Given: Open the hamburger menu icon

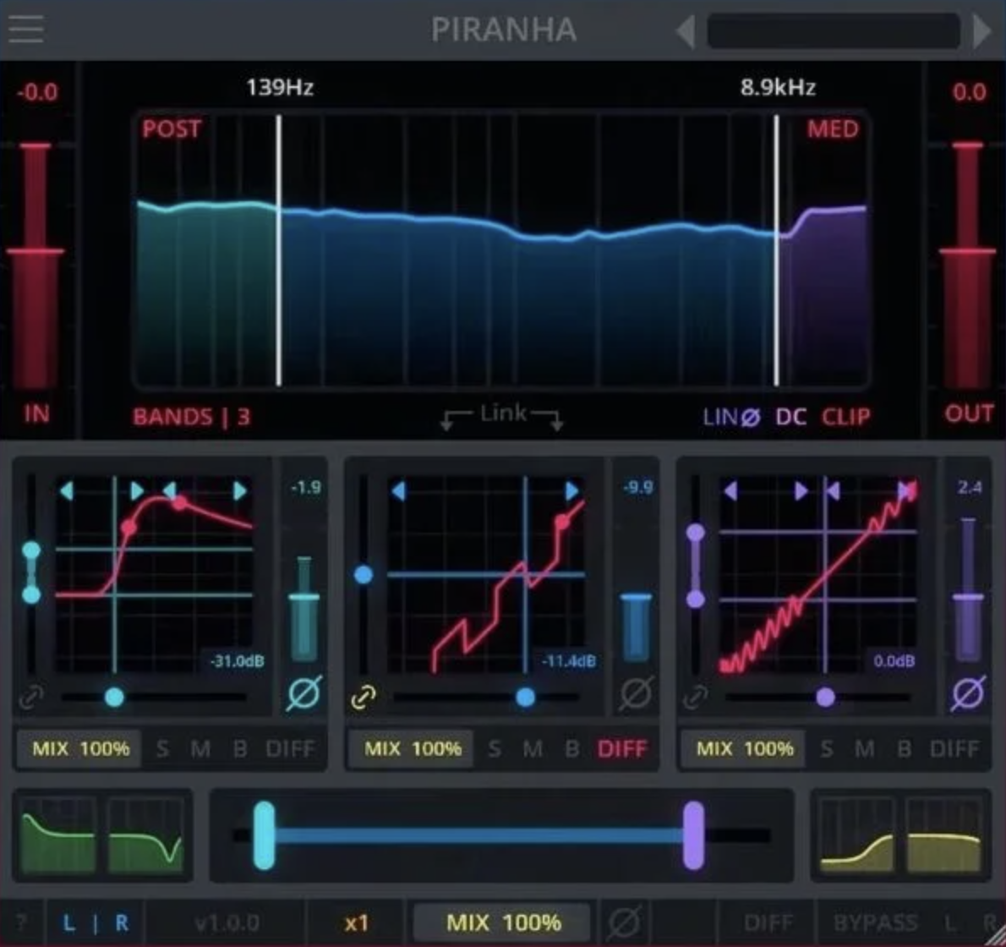Looking at the screenshot, I should click(x=25, y=29).
